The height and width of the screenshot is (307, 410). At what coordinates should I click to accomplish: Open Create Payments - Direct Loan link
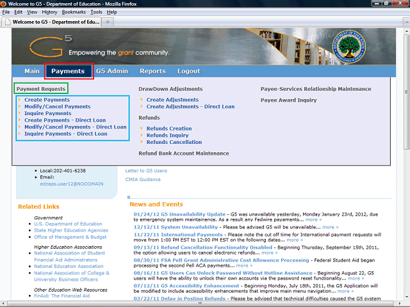tap(65, 120)
